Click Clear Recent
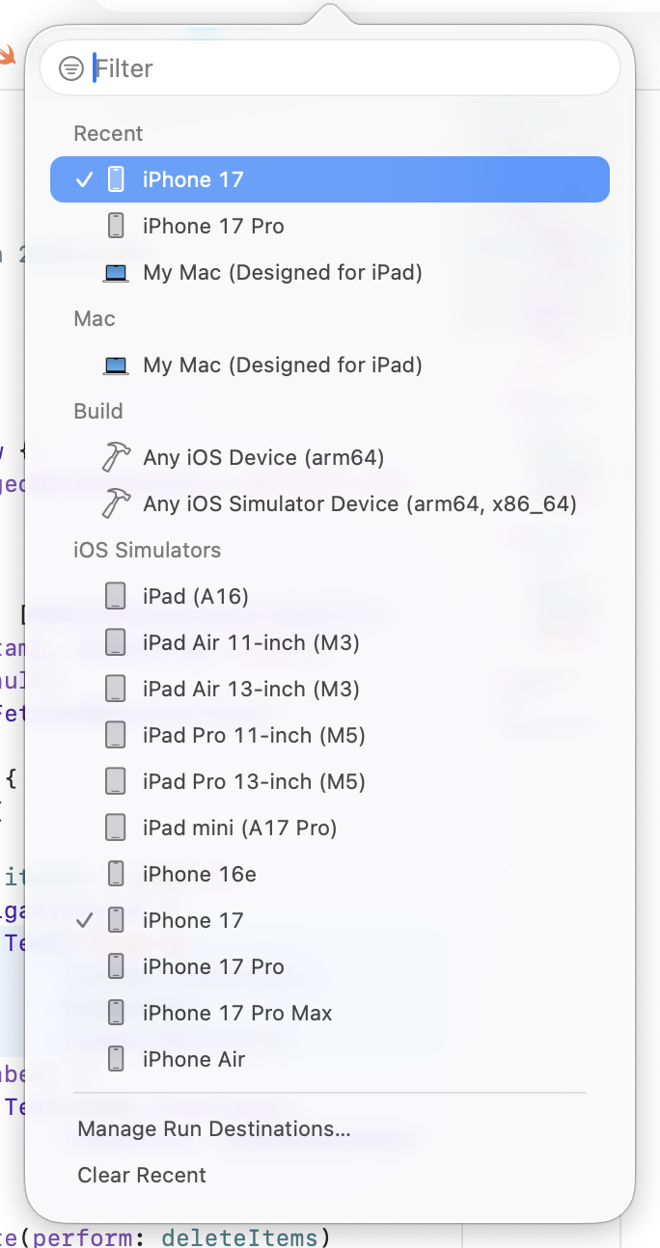This screenshot has width=660, height=1248. pos(142,1176)
